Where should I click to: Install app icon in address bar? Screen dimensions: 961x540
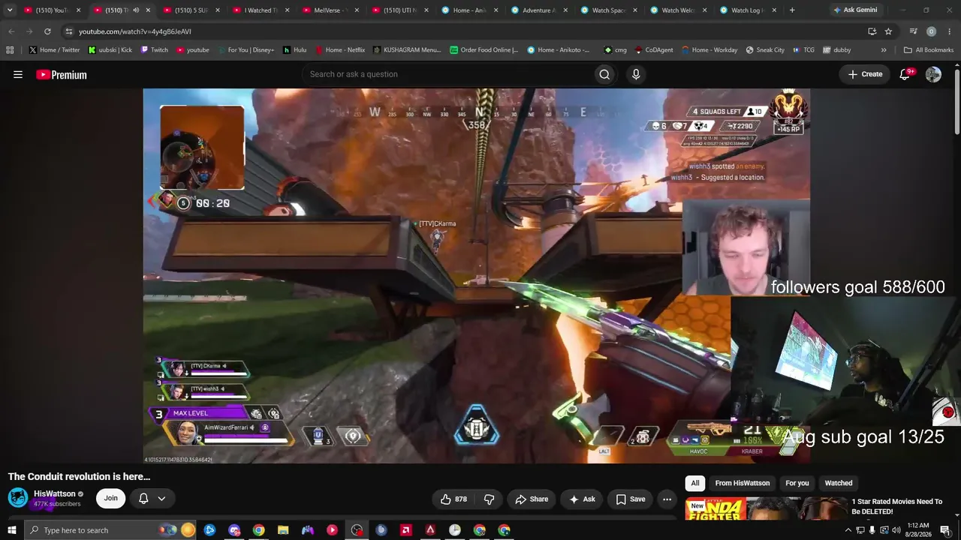coord(872,31)
